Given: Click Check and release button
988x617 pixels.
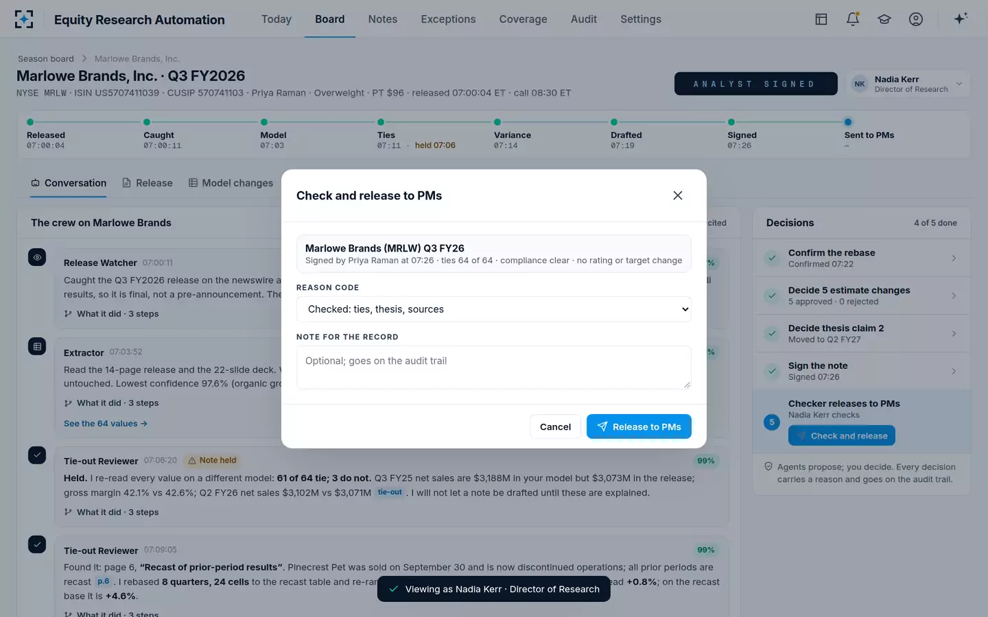Looking at the screenshot, I should tap(841, 435).
